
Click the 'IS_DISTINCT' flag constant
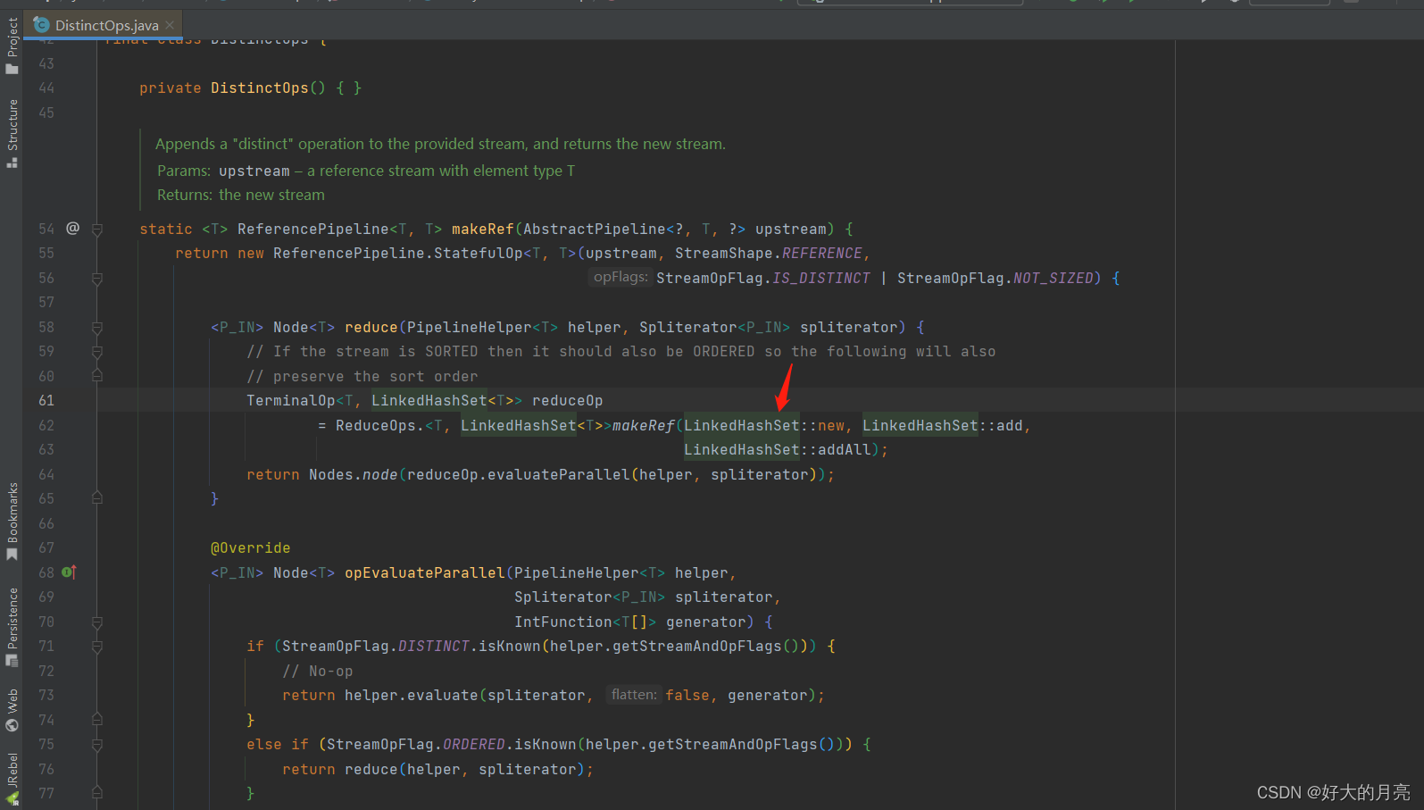(x=821, y=278)
